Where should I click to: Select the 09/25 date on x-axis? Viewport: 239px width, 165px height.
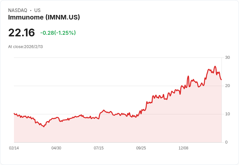click(141, 148)
